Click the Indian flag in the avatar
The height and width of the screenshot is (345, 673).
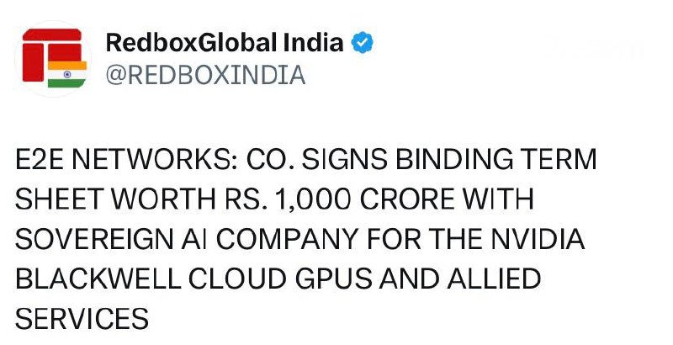tap(67, 74)
